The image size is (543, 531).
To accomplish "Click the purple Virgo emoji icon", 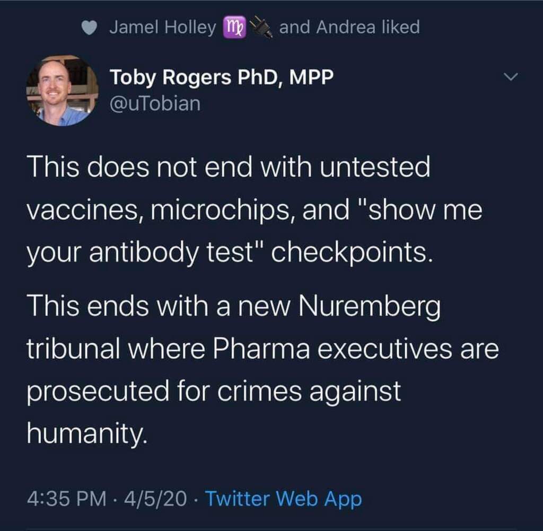I will pyautogui.click(x=234, y=28).
